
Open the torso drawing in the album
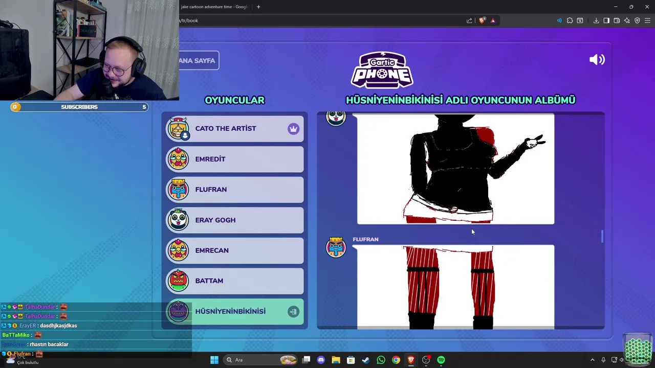click(455, 169)
